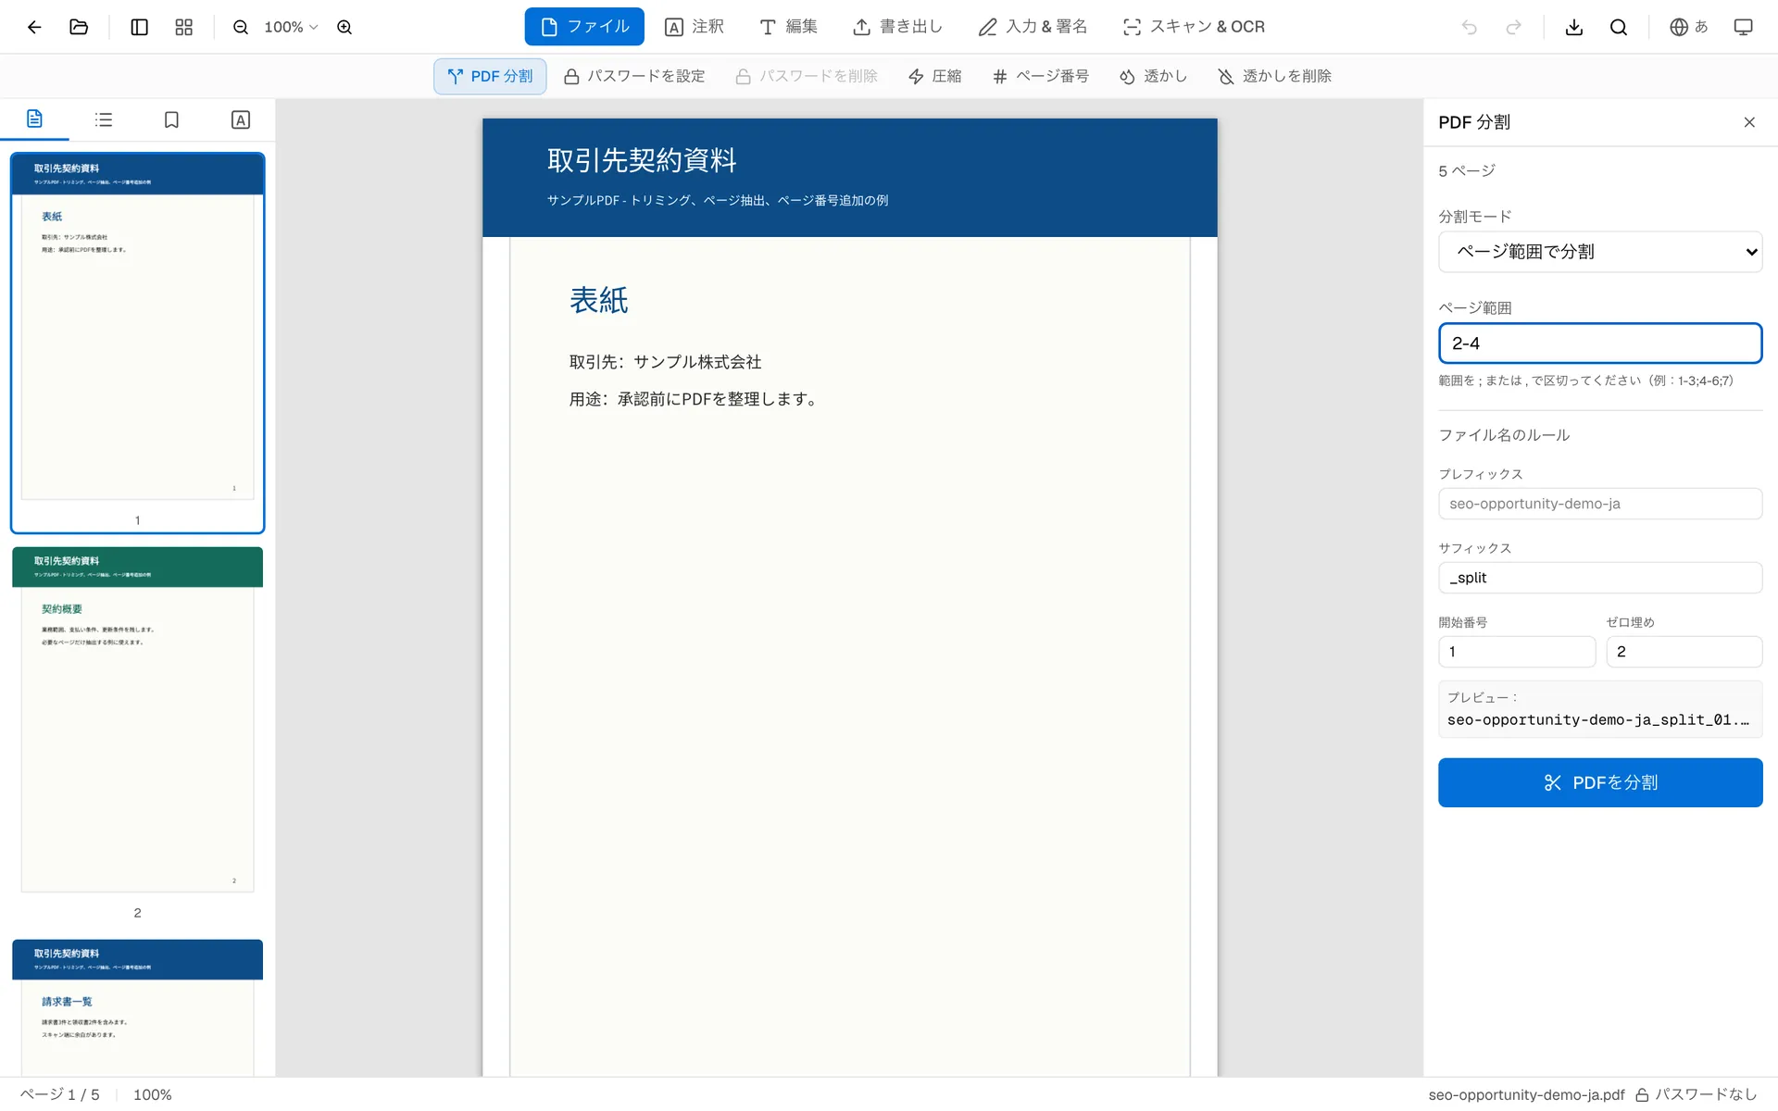
Task: Click the 圧縮 tool
Action: 934,76
